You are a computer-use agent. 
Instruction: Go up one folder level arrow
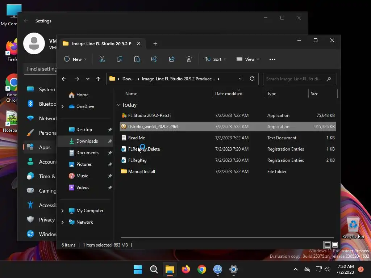coord(99,79)
